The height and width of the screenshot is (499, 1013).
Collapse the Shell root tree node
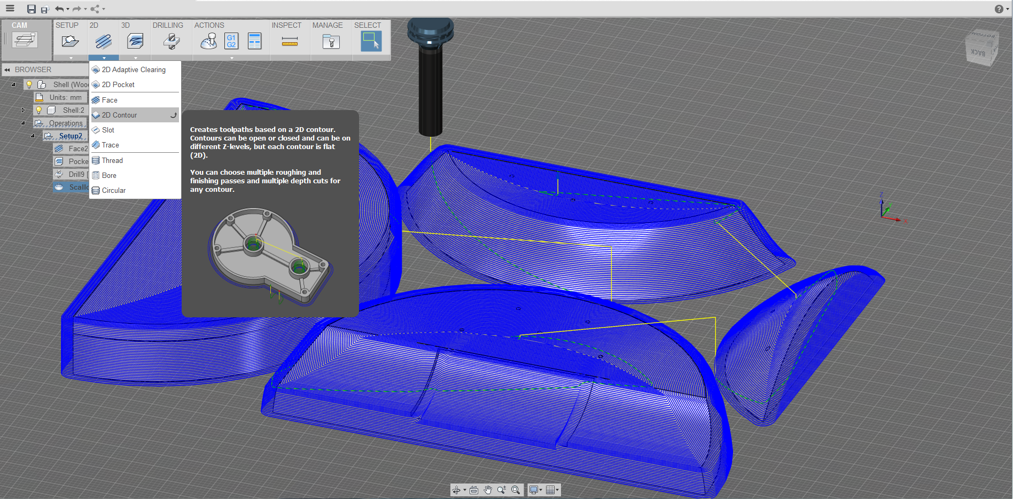point(13,84)
